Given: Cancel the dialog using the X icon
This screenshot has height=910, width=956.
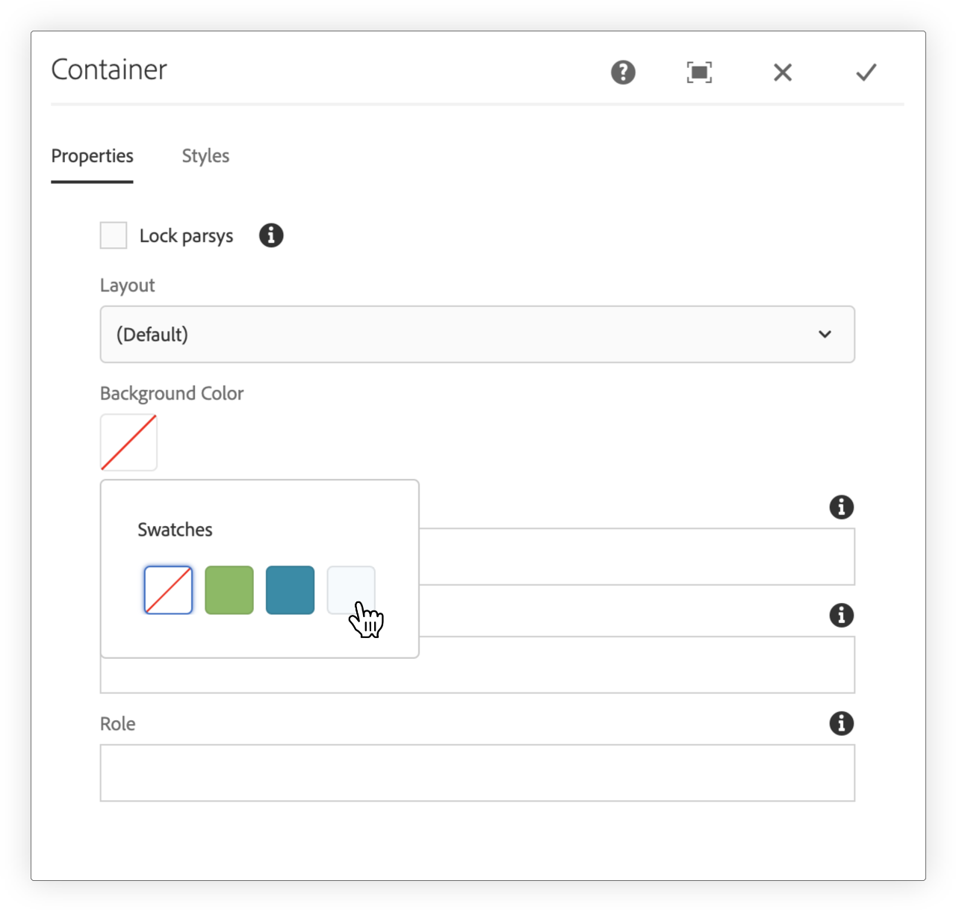Looking at the screenshot, I should [x=782, y=72].
